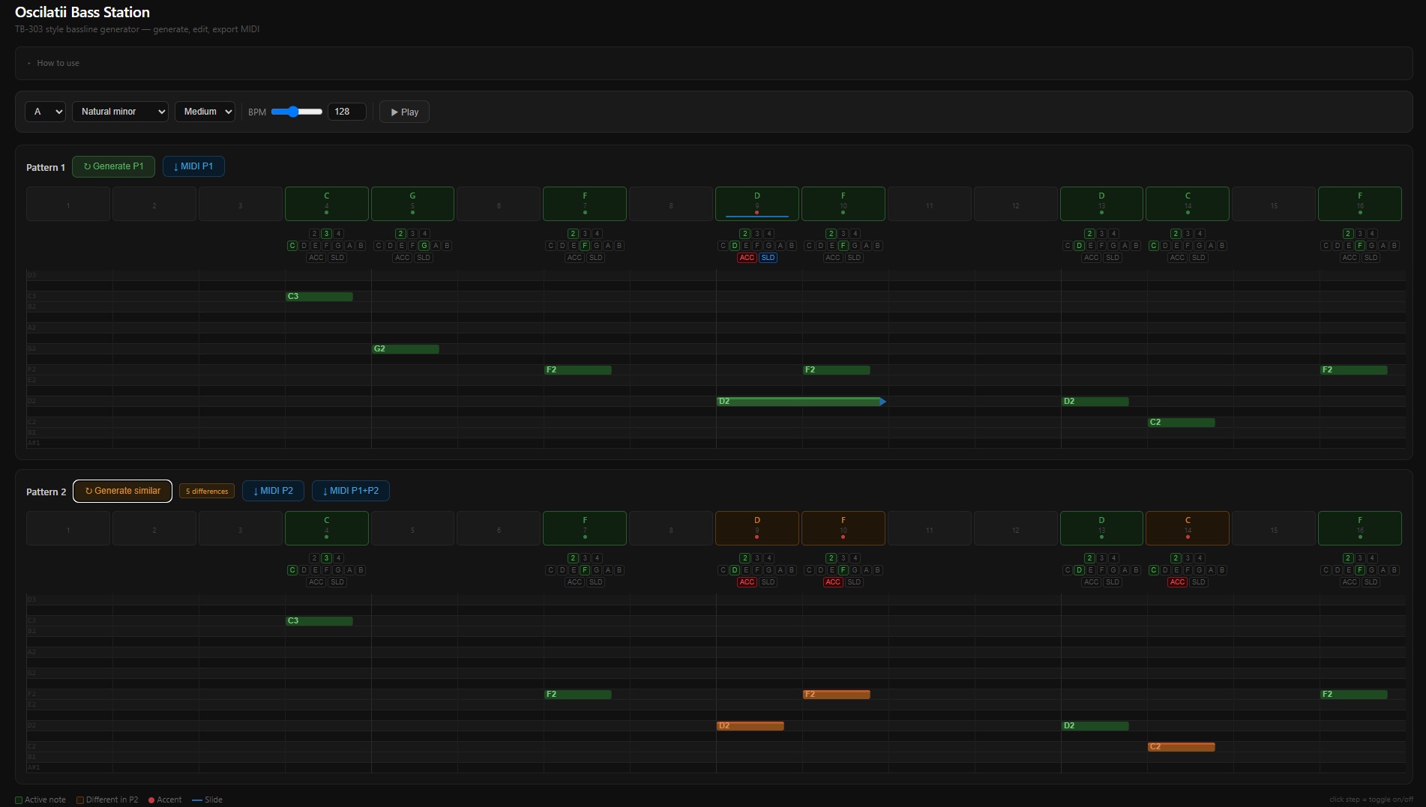1426x807 pixels.
Task: Click the orange D2 note in Pattern 2 roll
Action: (x=750, y=726)
